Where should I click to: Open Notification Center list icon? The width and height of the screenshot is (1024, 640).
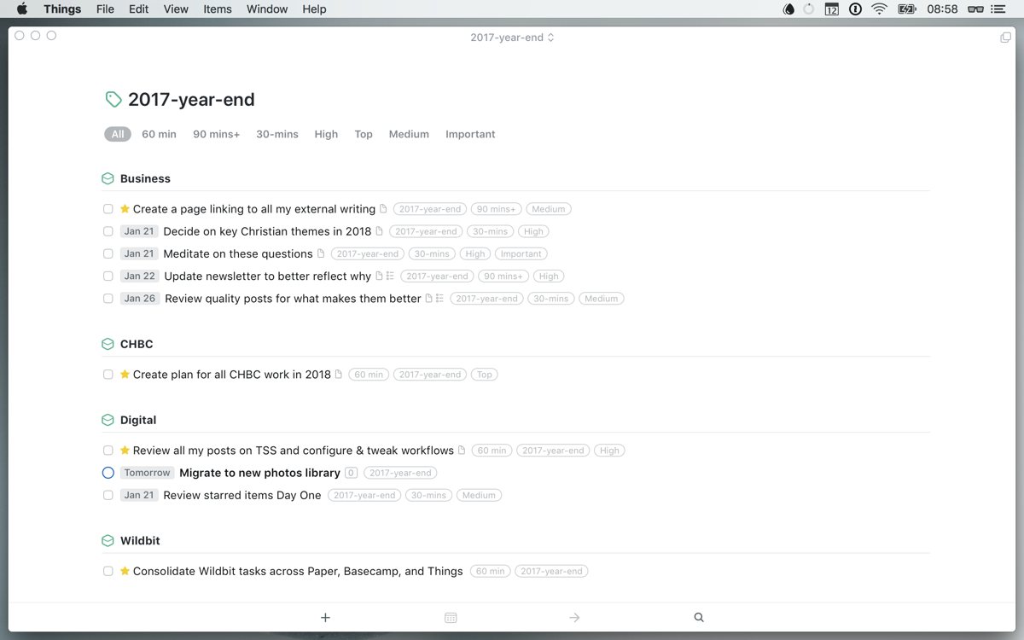[x=998, y=9]
